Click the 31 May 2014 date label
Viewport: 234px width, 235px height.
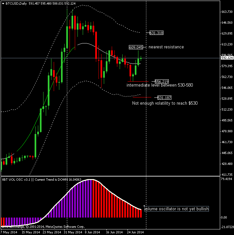coord(72,232)
